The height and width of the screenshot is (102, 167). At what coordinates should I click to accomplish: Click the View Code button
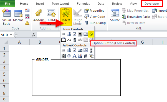(x=95, y=17)
